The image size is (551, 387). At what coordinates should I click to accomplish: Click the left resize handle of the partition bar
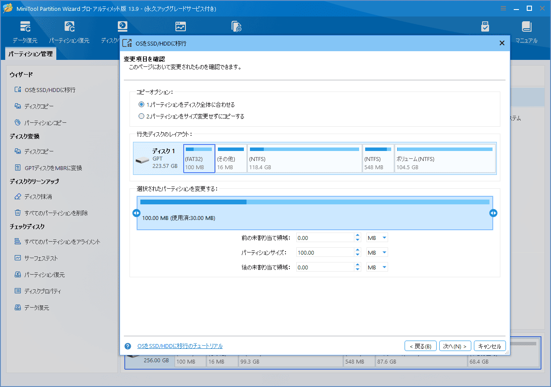coord(136,213)
